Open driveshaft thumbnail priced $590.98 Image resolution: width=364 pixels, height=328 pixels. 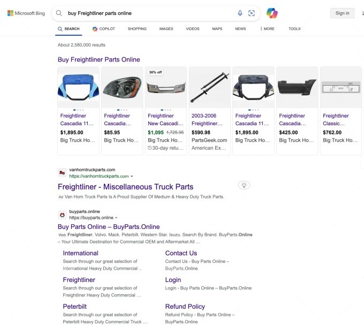coord(210,88)
